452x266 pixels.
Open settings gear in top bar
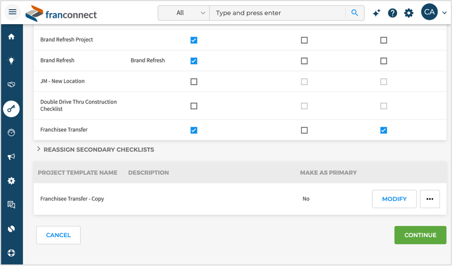[x=409, y=13]
